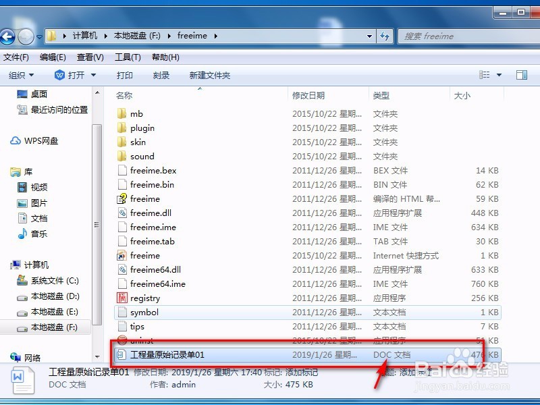Select the skin folder icon
Viewport: 540px width, 405px height.
point(122,142)
